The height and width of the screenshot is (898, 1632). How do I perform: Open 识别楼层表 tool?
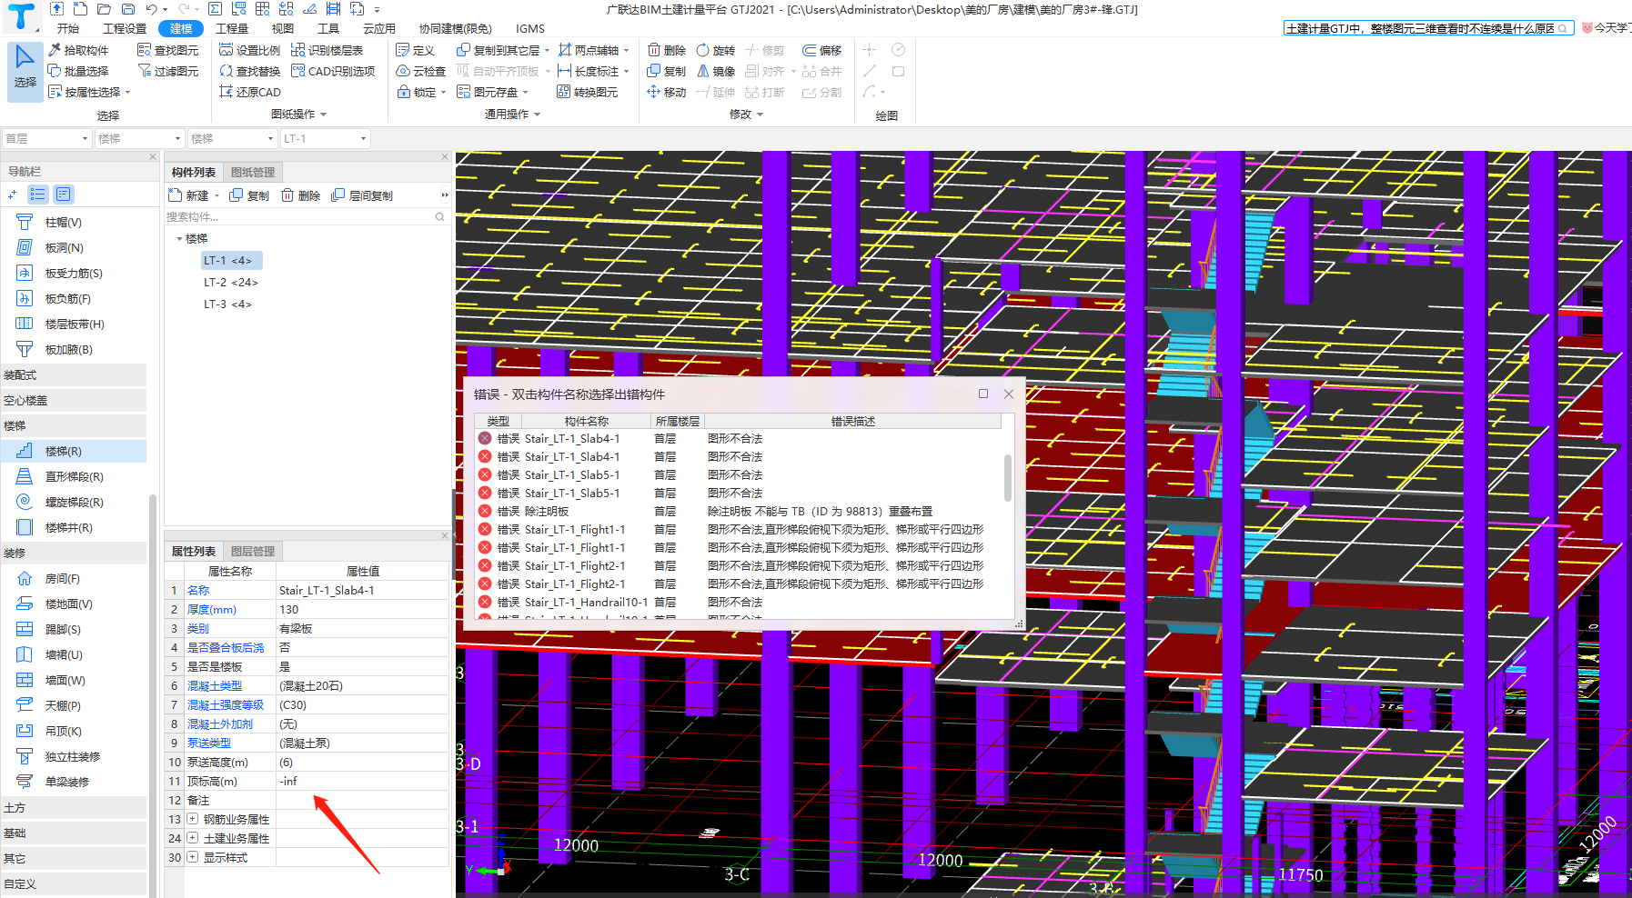(x=327, y=50)
